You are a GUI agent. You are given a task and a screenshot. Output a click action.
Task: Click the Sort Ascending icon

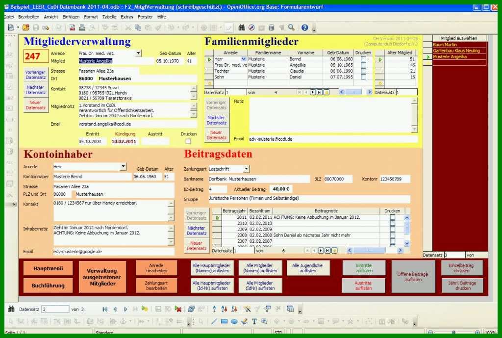tap(224, 309)
